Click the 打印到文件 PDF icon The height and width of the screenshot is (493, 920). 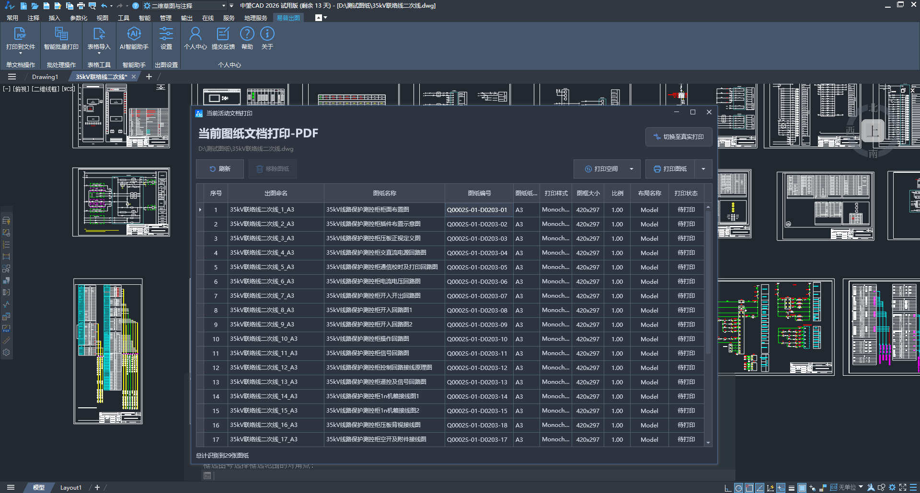(x=20, y=34)
